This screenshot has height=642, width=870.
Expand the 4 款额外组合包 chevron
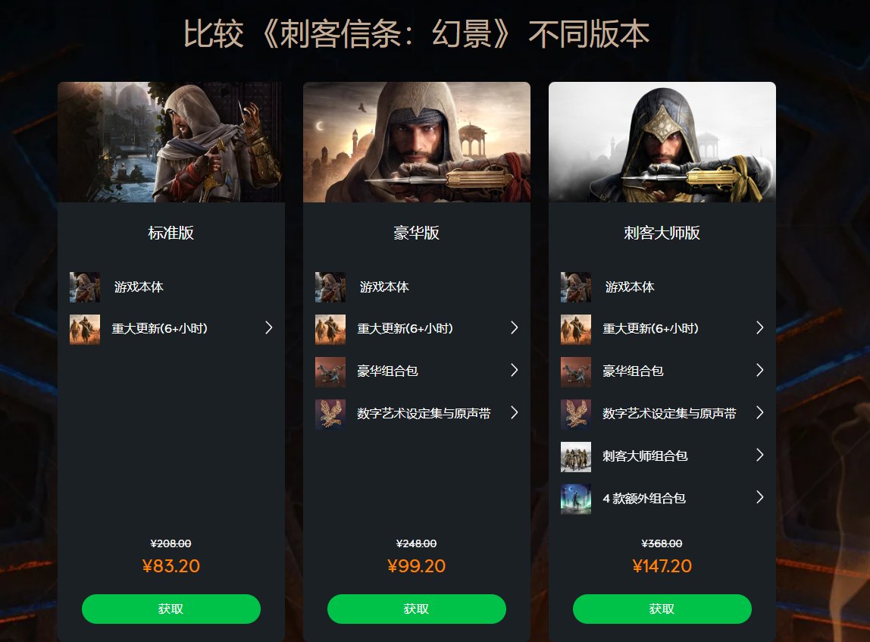point(759,497)
